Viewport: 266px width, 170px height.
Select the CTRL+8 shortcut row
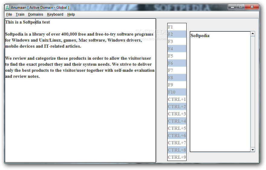pos(177,150)
